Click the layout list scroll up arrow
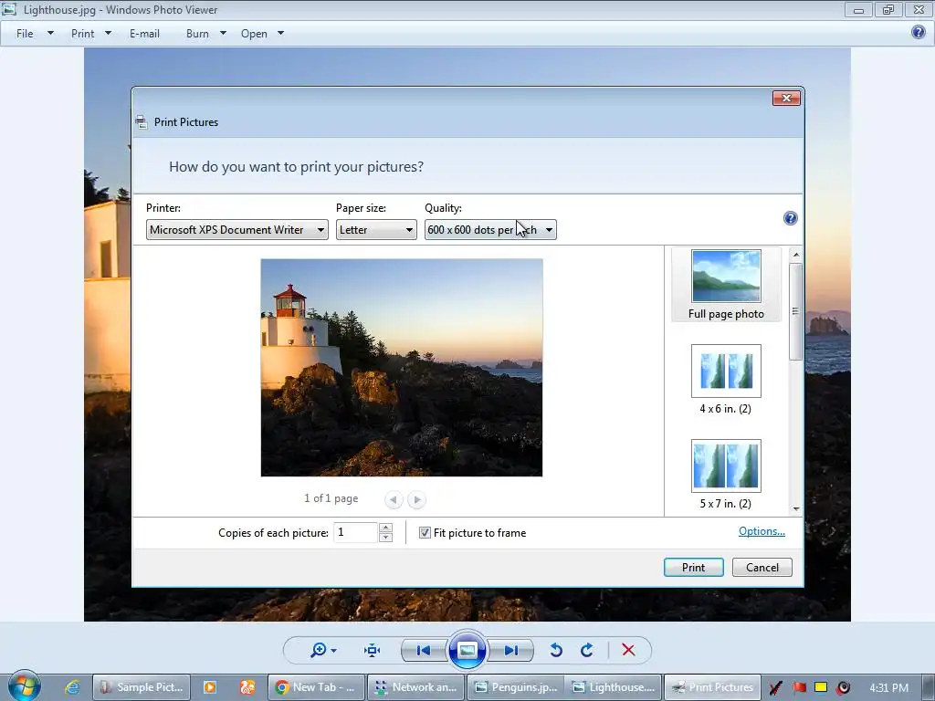Image resolution: width=935 pixels, height=701 pixels. 795,255
